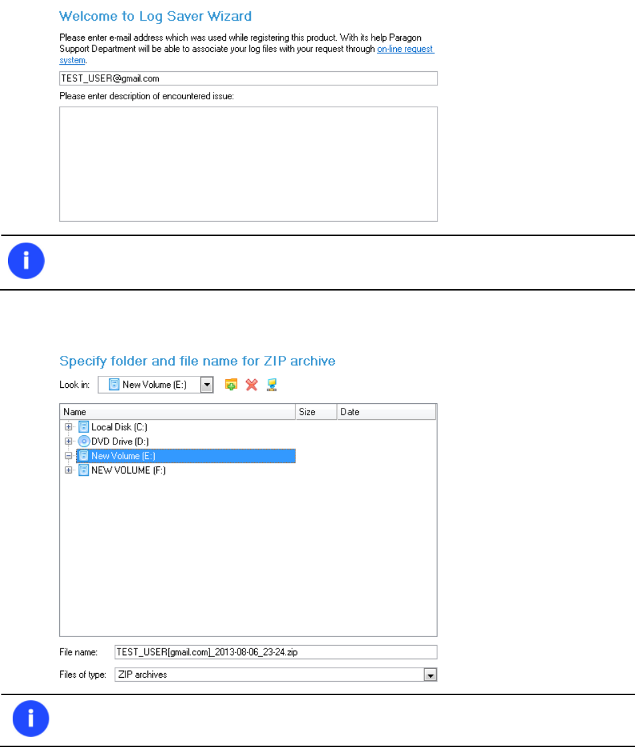Expand the Local Disk (C:) node

(69, 427)
